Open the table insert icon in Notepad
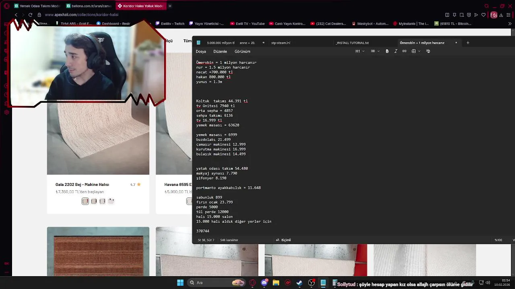This screenshot has height=289, width=515. [x=414, y=51]
